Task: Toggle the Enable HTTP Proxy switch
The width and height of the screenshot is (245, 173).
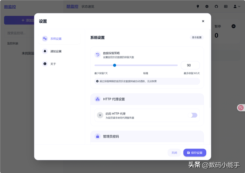Action: [193, 115]
